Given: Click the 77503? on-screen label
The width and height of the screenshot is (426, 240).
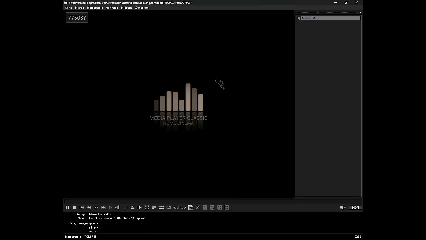Looking at the screenshot, I should pyautogui.click(x=77, y=18).
